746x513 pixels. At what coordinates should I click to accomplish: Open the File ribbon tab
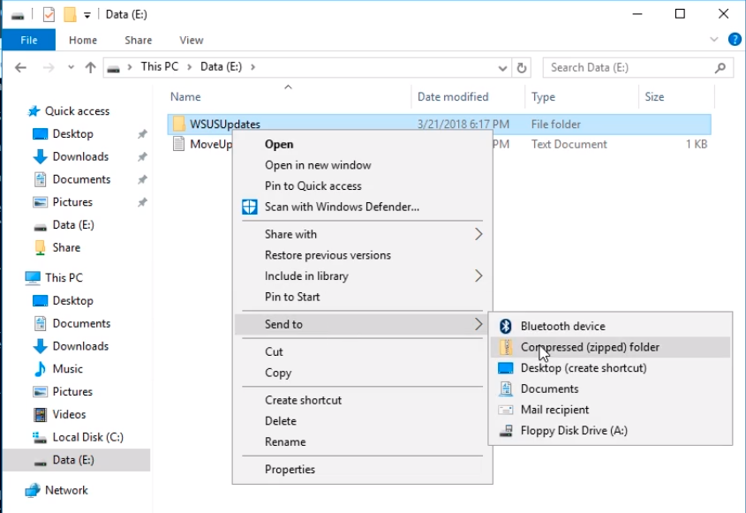28,40
